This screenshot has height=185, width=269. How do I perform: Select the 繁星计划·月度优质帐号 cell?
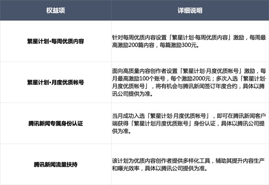55,82
